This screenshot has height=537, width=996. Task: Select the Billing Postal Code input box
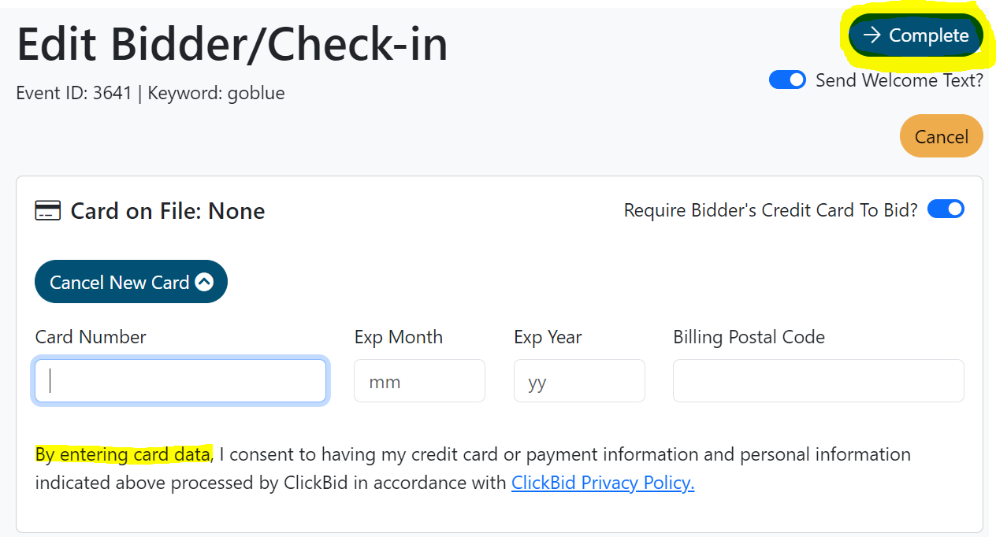coord(818,381)
